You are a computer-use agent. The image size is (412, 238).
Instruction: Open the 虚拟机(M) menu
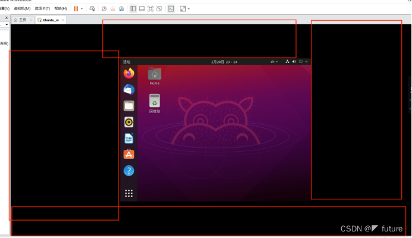click(x=22, y=9)
